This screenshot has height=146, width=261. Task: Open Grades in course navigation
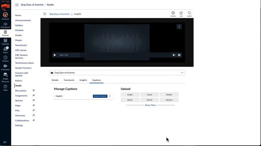point(18,35)
